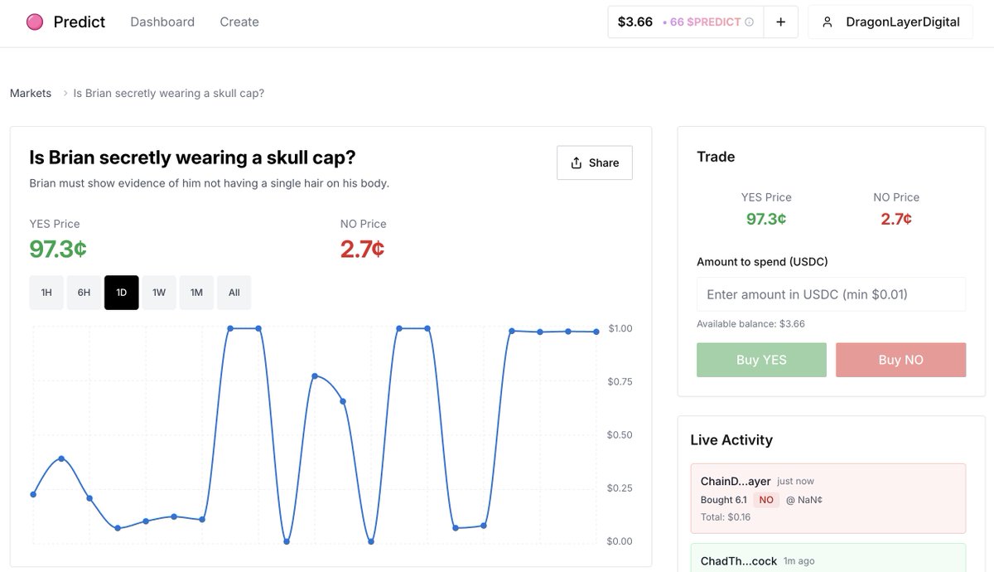The height and width of the screenshot is (572, 994).
Task: Click the $0.50 axis label
Action: pos(620,435)
